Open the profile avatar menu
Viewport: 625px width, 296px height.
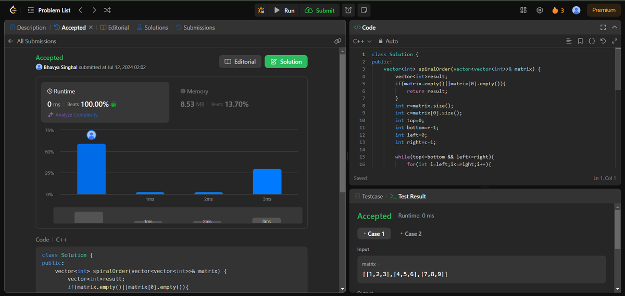(576, 10)
